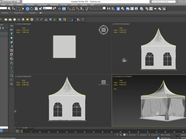The width and height of the screenshot is (186, 139).
Task: Click the Render in Cloud icon
Action: pos(160,8)
